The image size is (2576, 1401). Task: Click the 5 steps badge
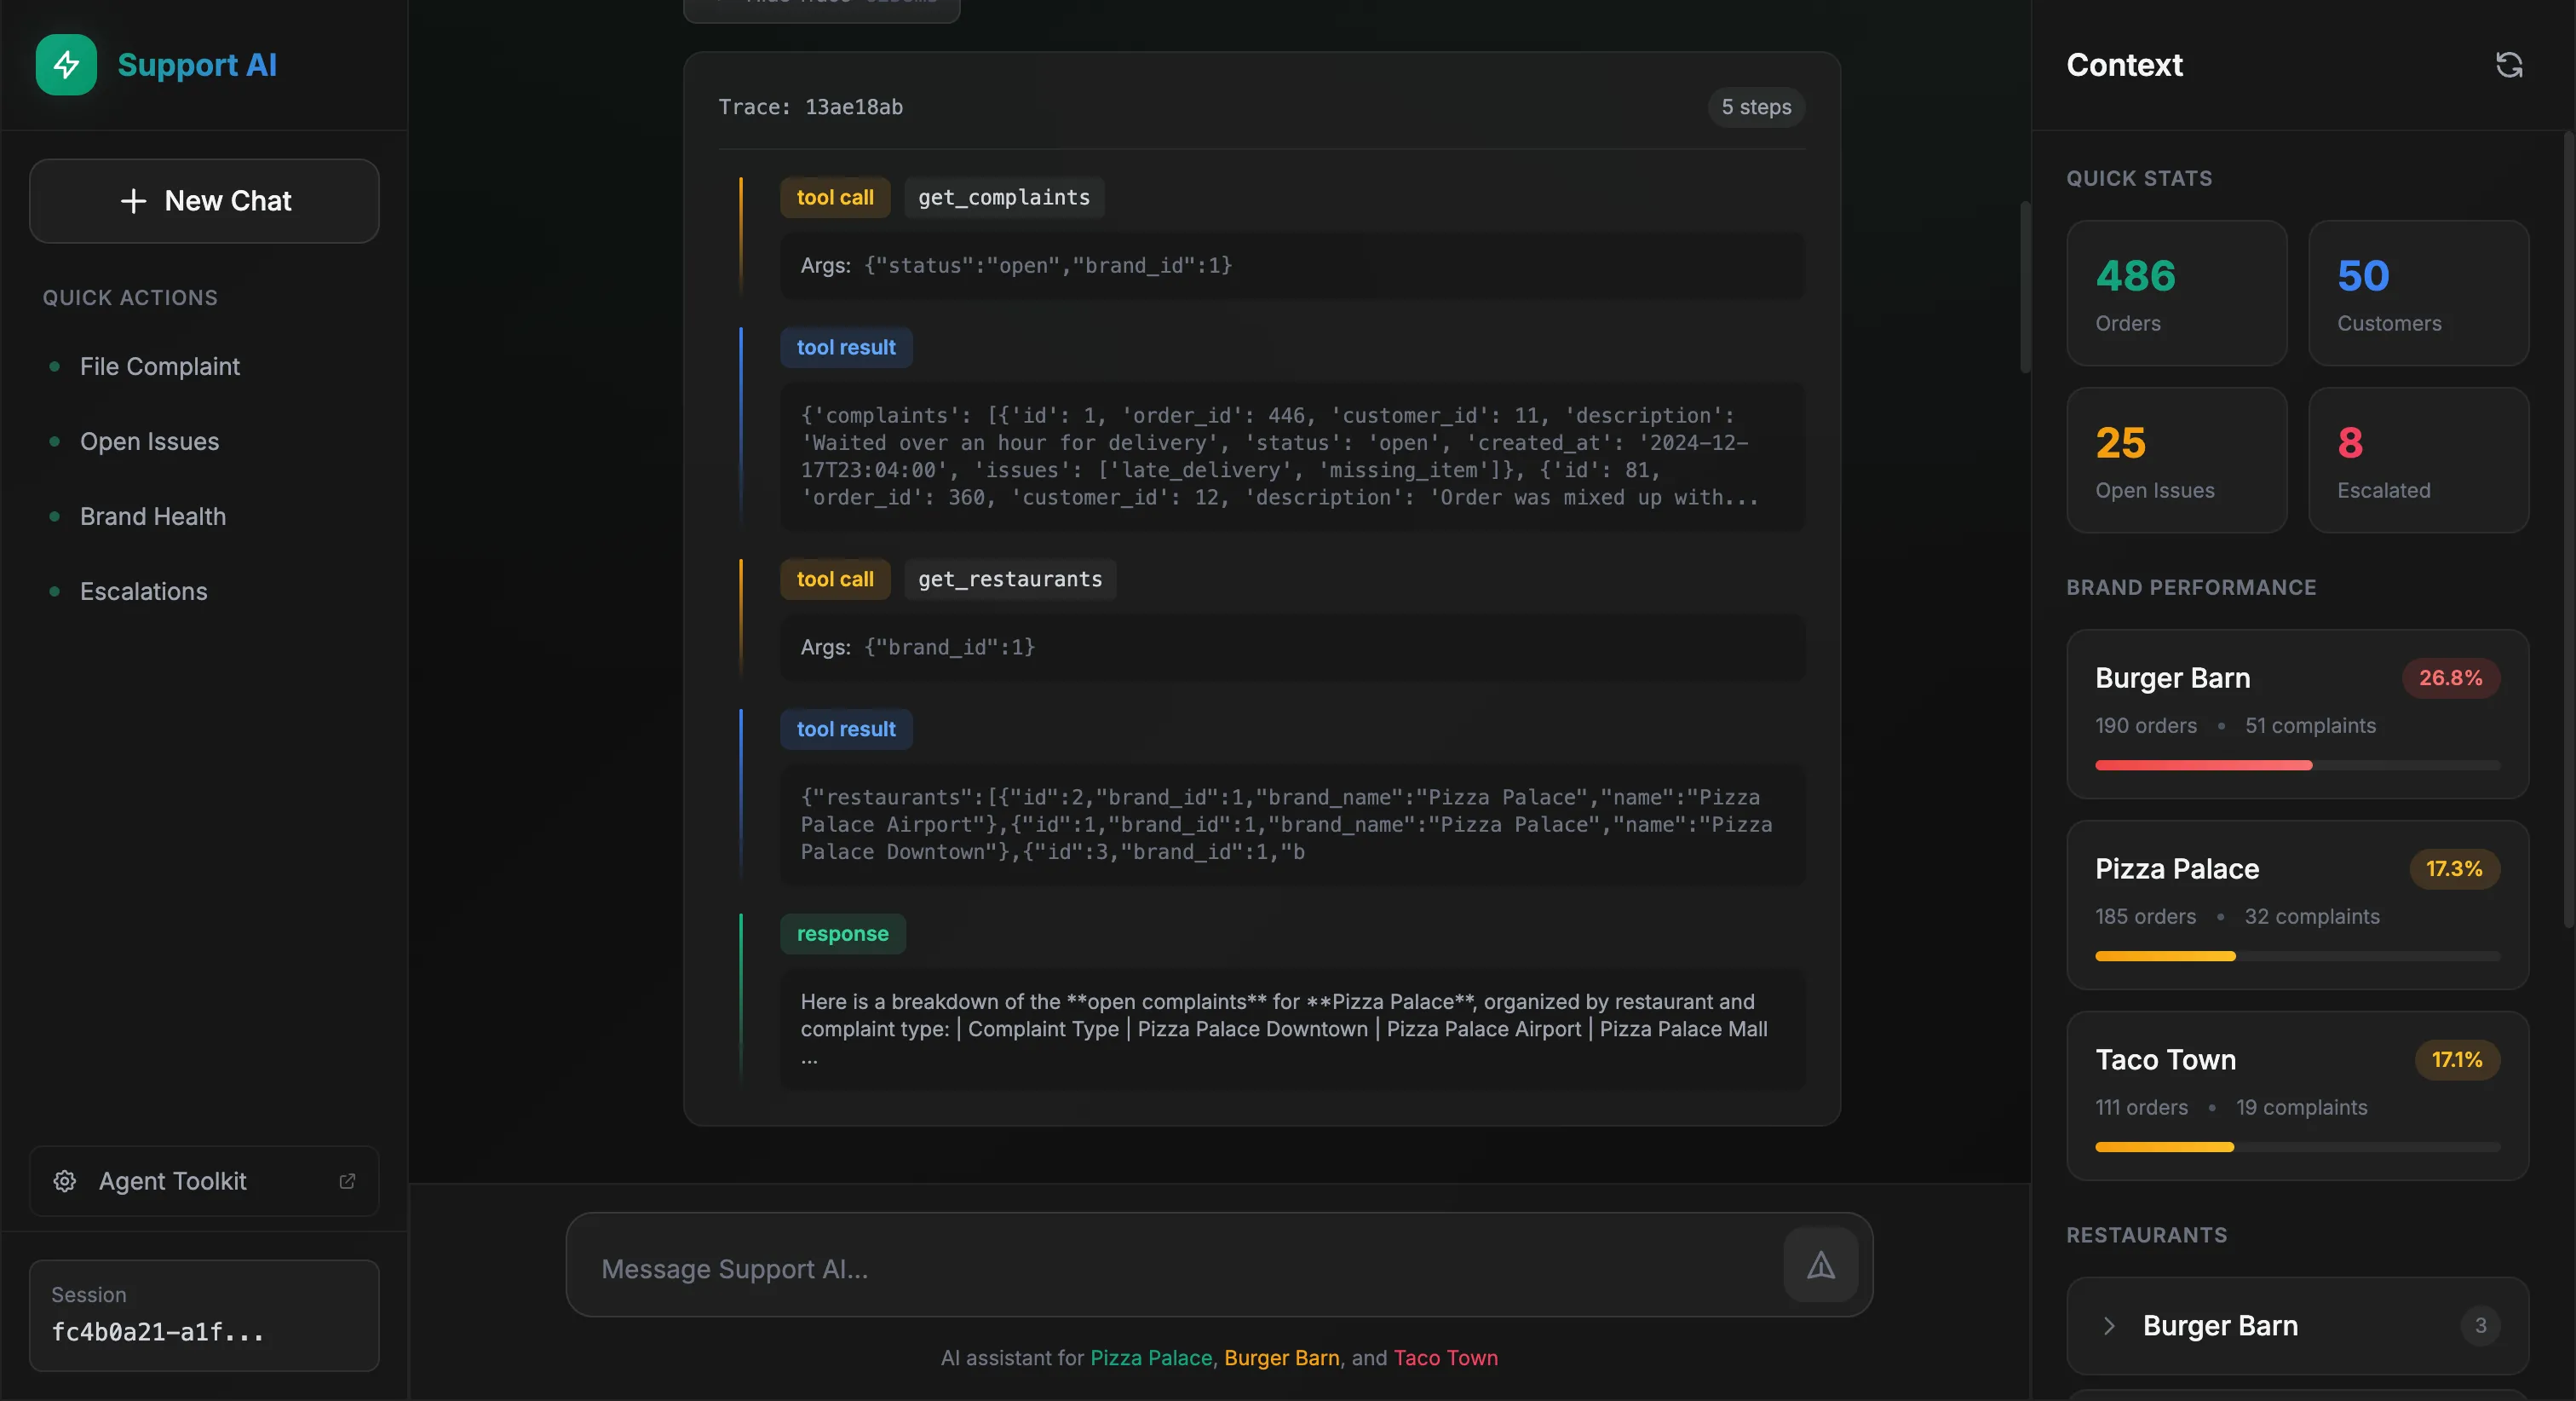(1756, 107)
